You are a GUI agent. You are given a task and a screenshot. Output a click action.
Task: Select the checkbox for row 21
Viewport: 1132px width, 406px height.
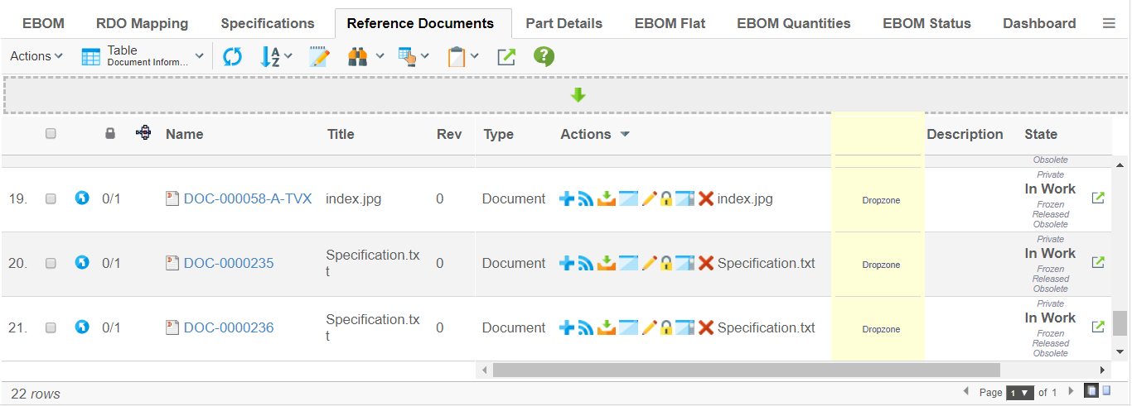[x=51, y=327]
